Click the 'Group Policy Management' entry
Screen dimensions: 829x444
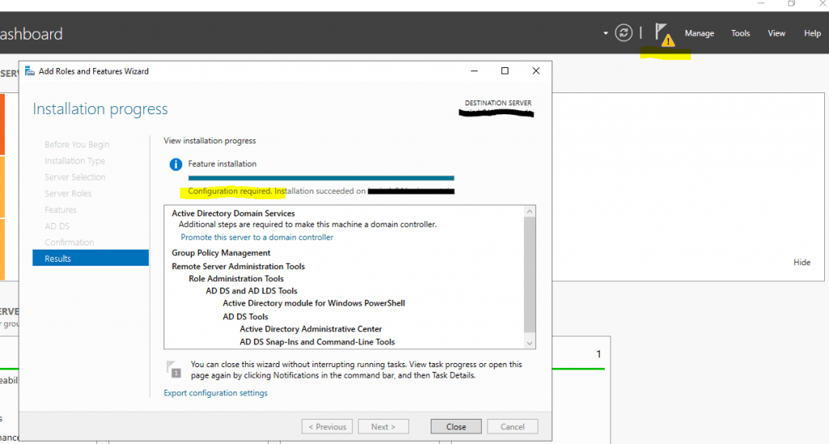tap(221, 253)
